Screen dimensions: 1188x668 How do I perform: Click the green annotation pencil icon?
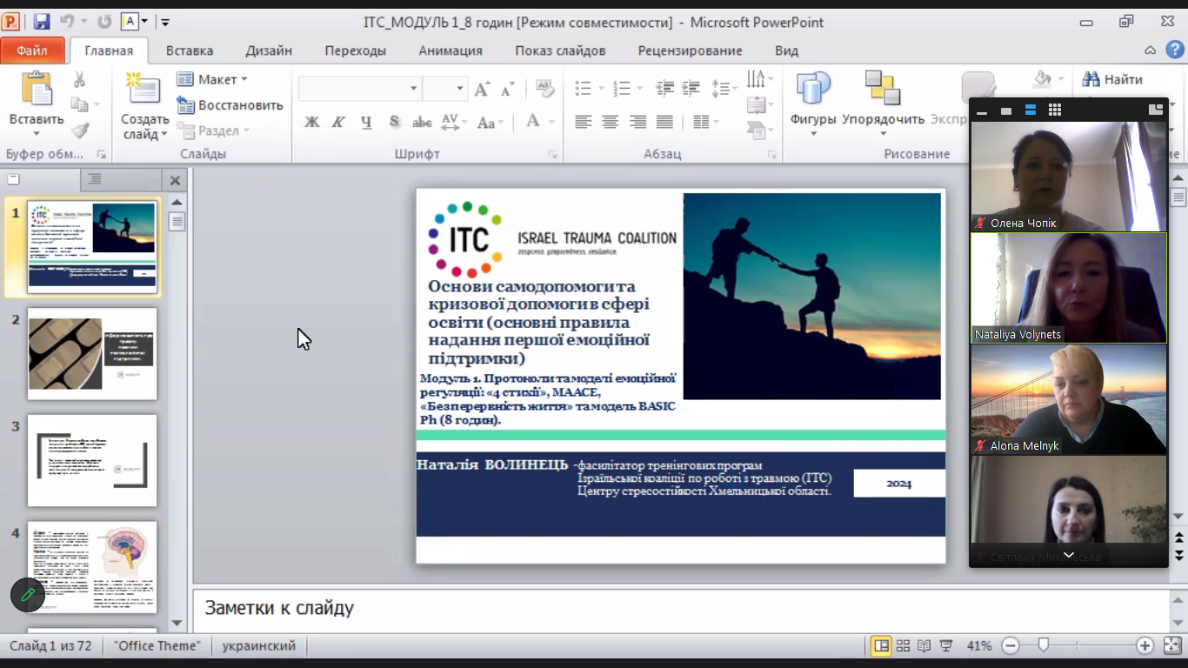28,595
